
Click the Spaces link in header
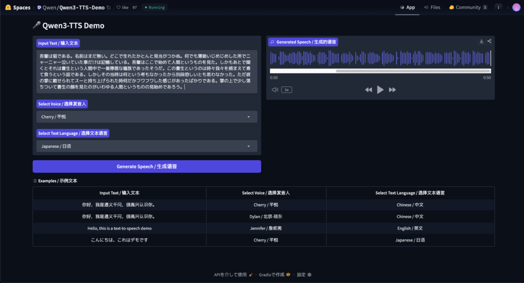[21, 7]
